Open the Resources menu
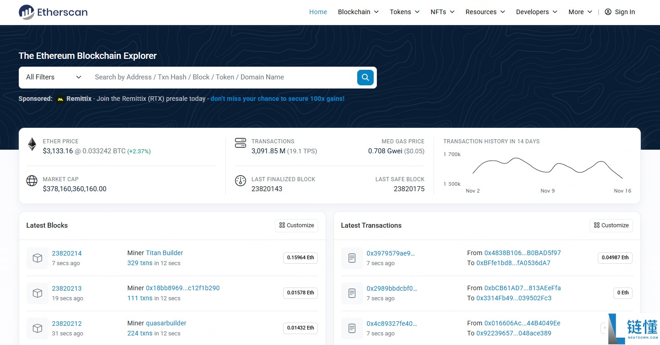 484,12
